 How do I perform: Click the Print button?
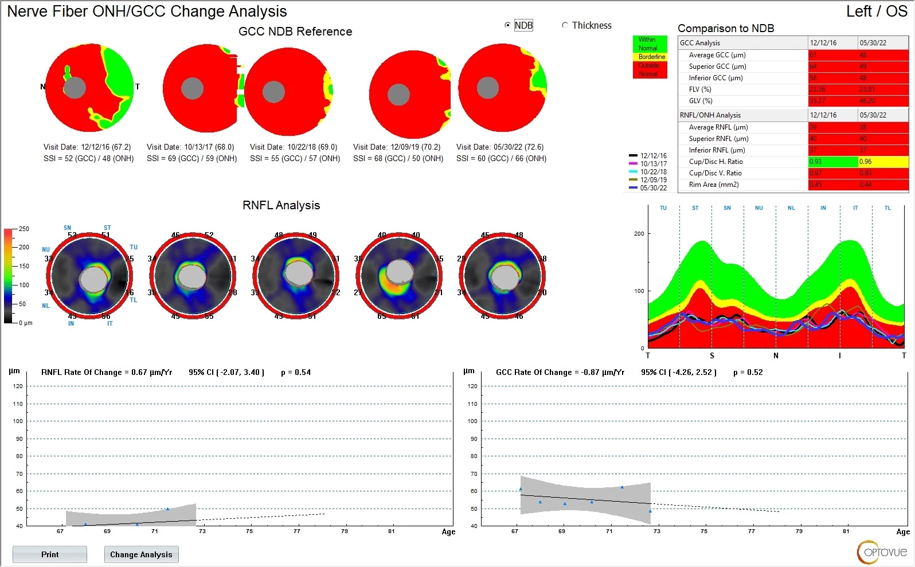coord(50,554)
